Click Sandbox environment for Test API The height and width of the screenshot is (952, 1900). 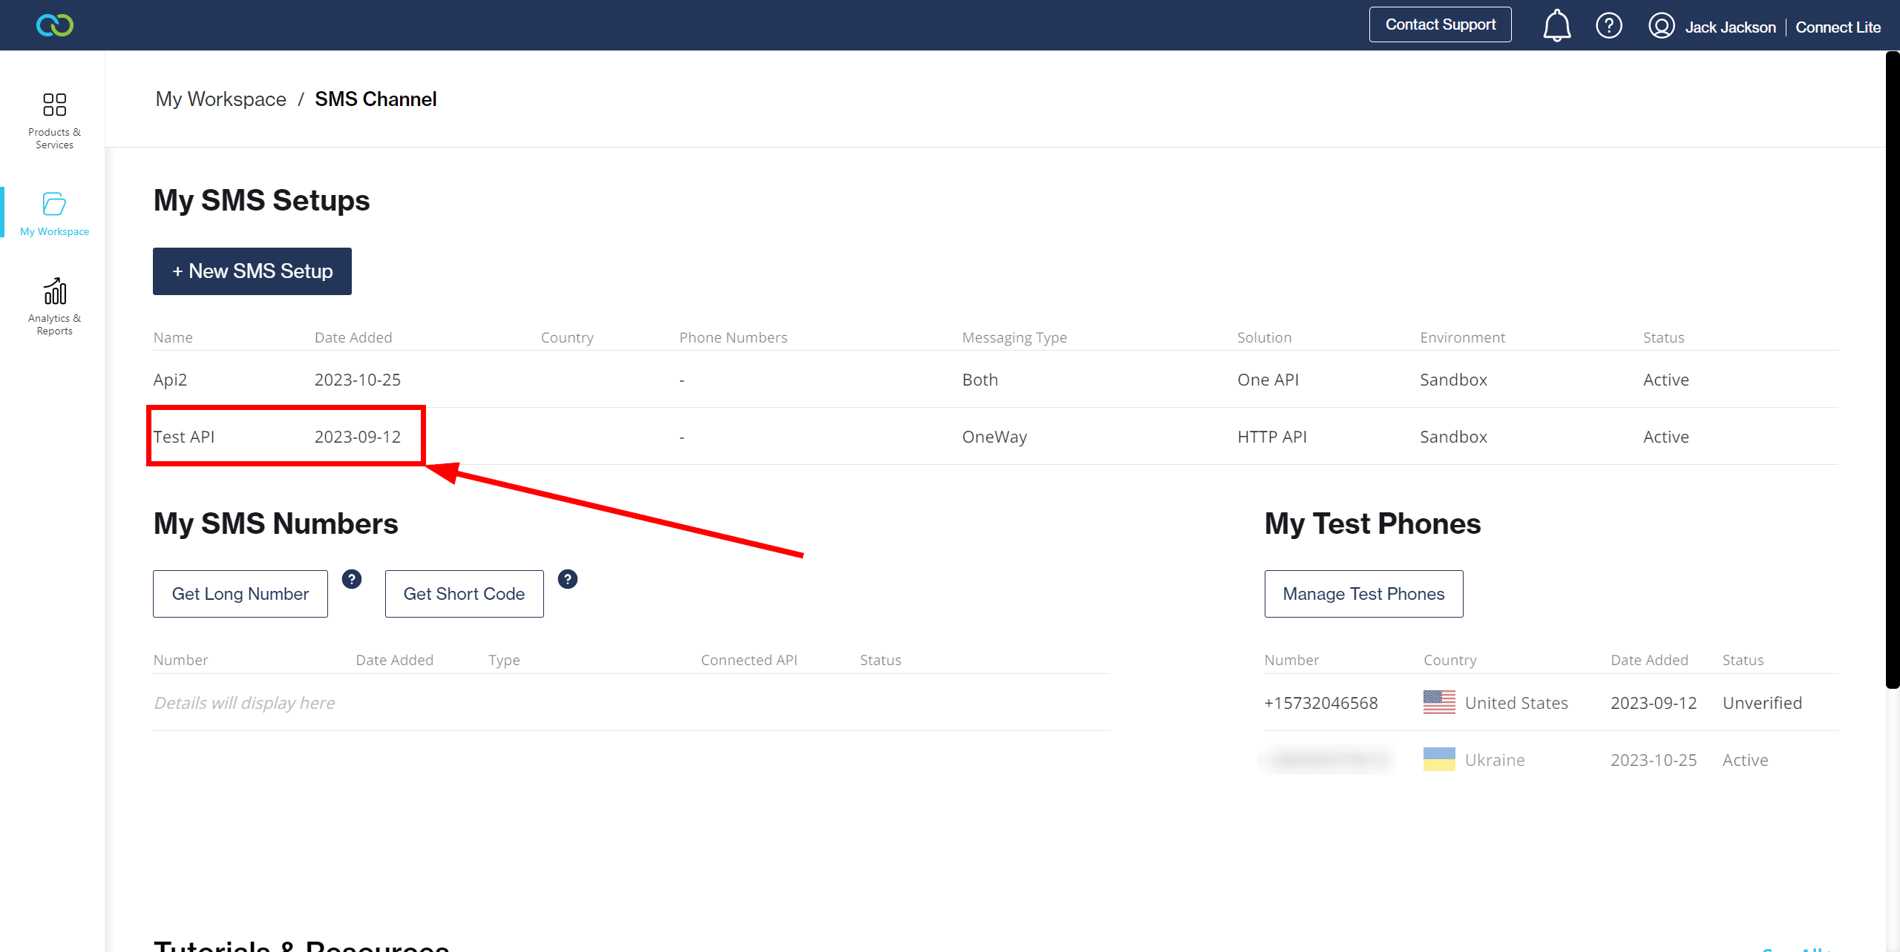point(1453,437)
